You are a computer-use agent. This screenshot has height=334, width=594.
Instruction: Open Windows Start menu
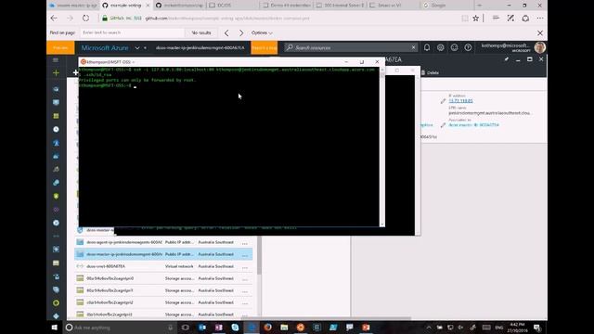point(54,328)
